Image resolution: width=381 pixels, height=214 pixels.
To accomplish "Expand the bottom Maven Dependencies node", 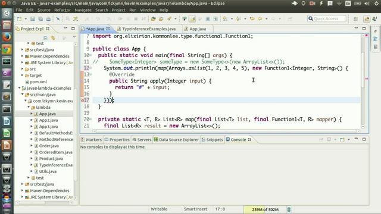I will [23, 190].
